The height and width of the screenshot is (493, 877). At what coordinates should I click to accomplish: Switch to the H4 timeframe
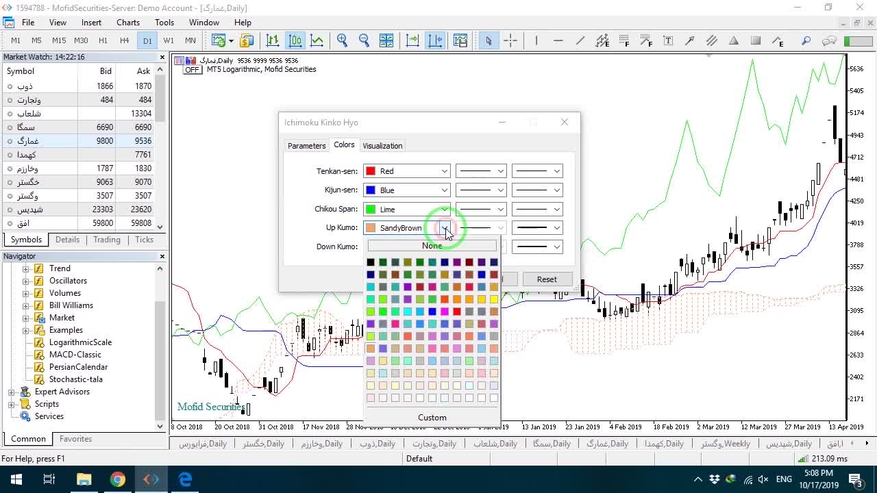(x=125, y=41)
